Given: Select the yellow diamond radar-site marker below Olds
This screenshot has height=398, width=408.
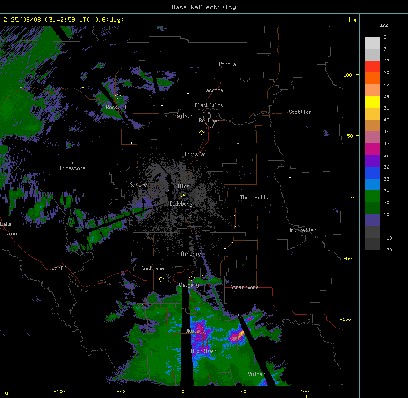Looking at the screenshot, I should [x=184, y=197].
